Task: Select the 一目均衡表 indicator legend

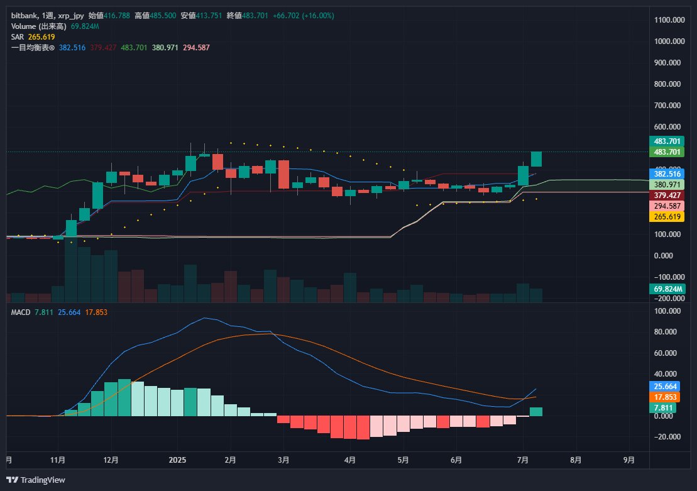Action: (x=33, y=48)
